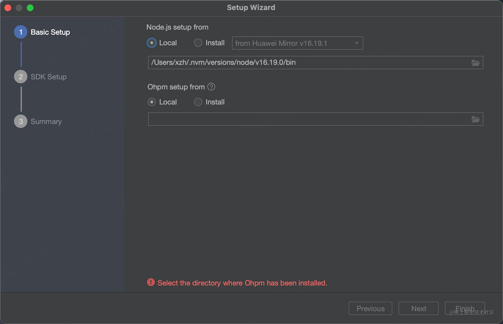
Task: Open the Ohpm setup help question-mark icon
Action: pos(211,86)
